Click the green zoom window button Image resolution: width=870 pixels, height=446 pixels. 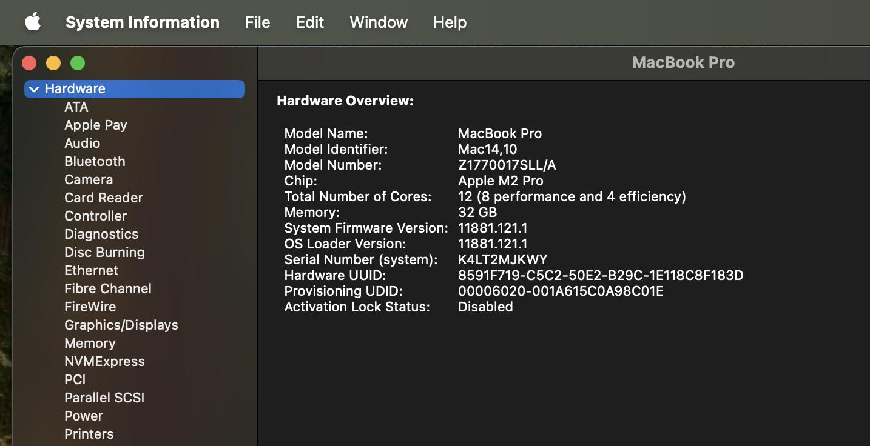click(78, 63)
